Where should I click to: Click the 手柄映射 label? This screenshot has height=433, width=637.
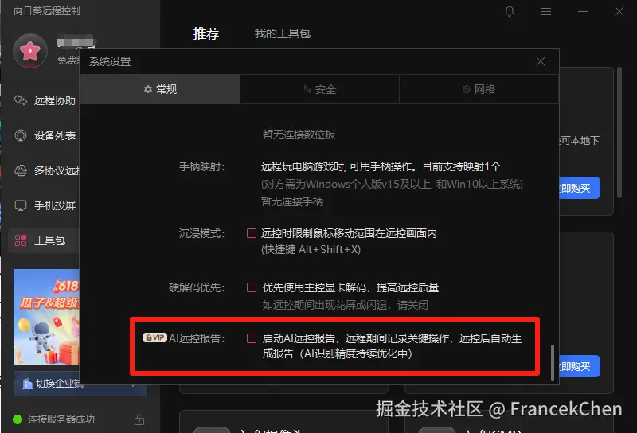202,166
